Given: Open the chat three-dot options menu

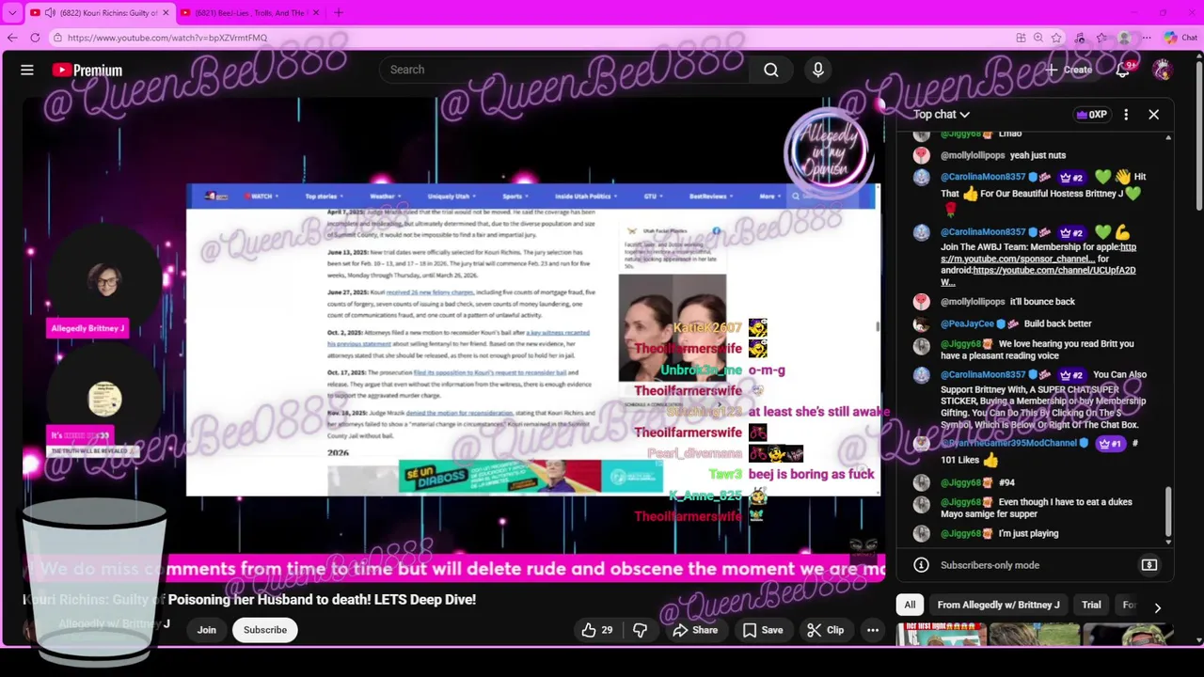Looking at the screenshot, I should tap(1126, 115).
